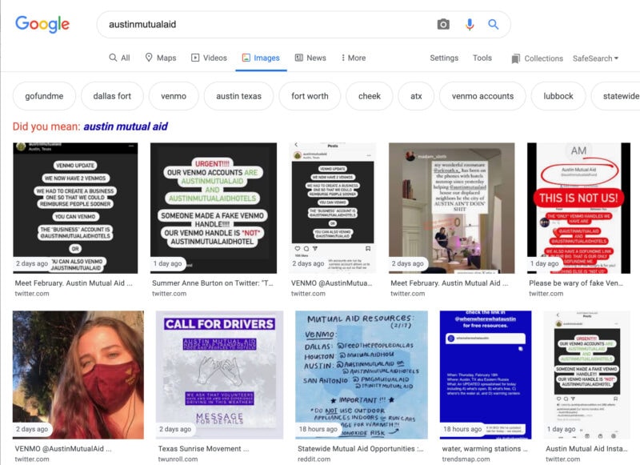Filter by statewide chip
The height and width of the screenshot is (465, 640).
click(616, 96)
